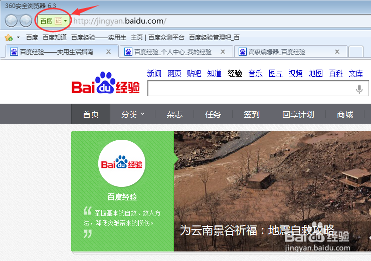Screen dimensions: 371x261
Task: Select the 经验 search category
Action: (235, 74)
